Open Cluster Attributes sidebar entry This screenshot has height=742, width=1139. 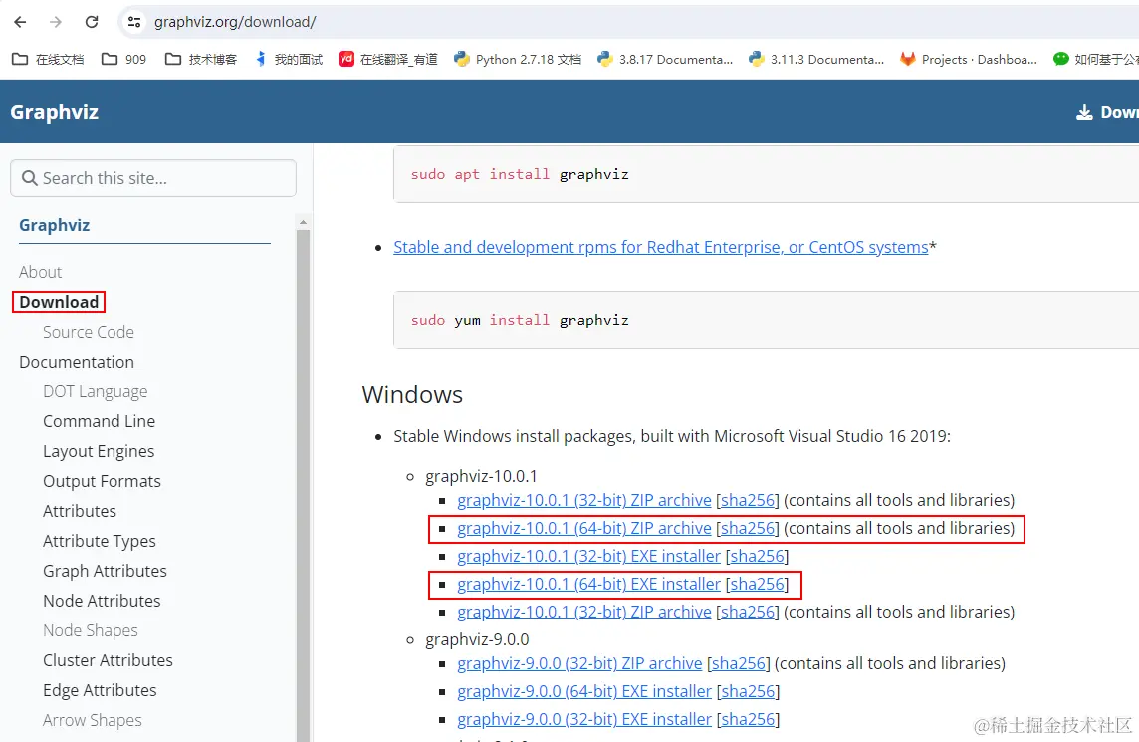coord(108,660)
